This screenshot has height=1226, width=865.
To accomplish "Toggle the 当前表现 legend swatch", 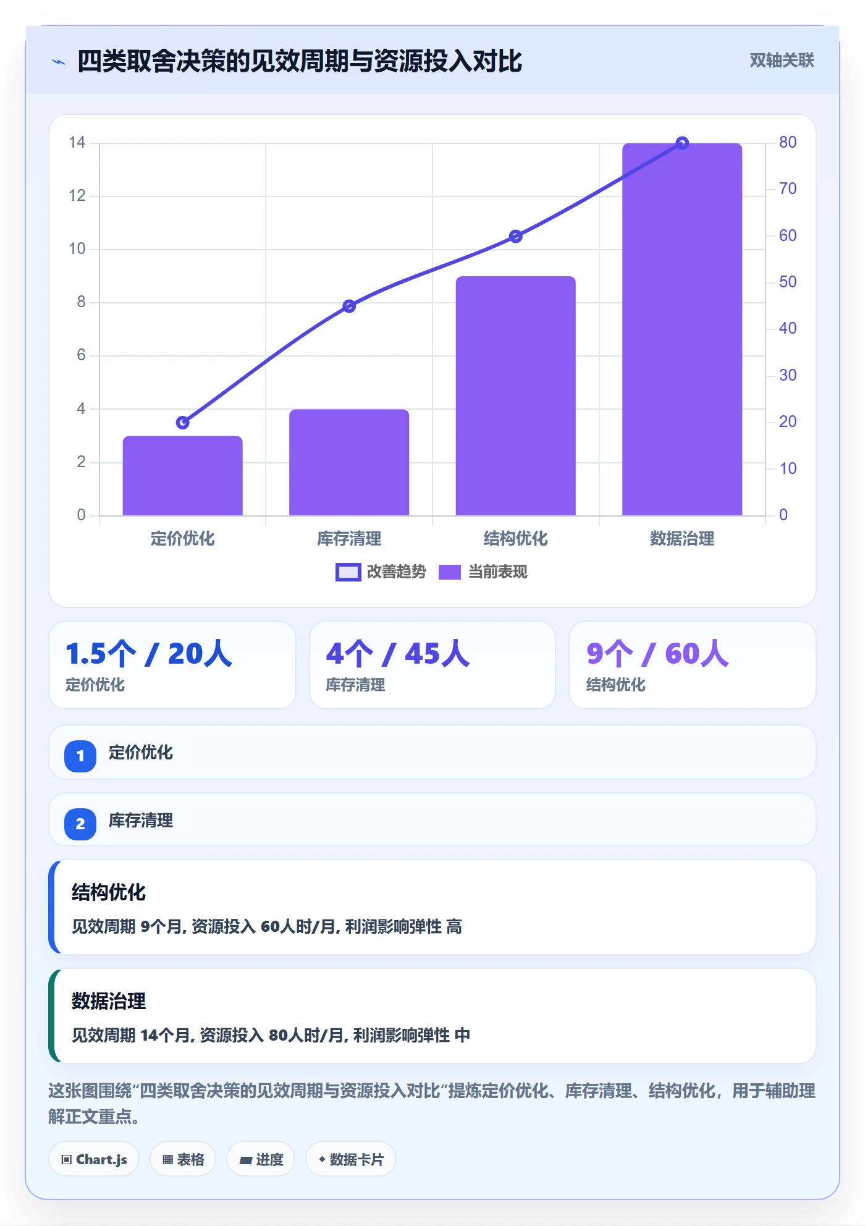I will [x=450, y=572].
